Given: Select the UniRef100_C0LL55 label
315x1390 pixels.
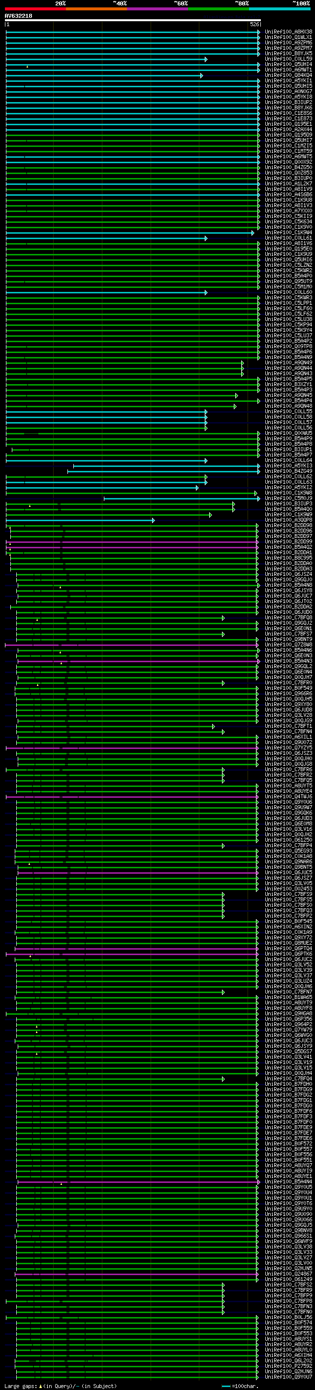Looking at the screenshot, I should pyautogui.click(x=288, y=412).
